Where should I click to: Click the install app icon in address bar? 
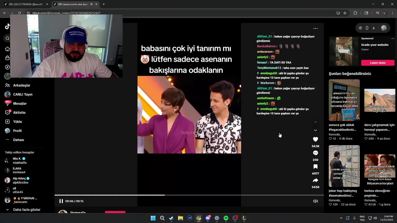point(338,13)
